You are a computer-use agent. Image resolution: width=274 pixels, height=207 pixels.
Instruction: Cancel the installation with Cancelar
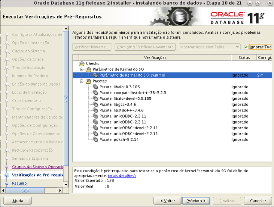point(258,201)
